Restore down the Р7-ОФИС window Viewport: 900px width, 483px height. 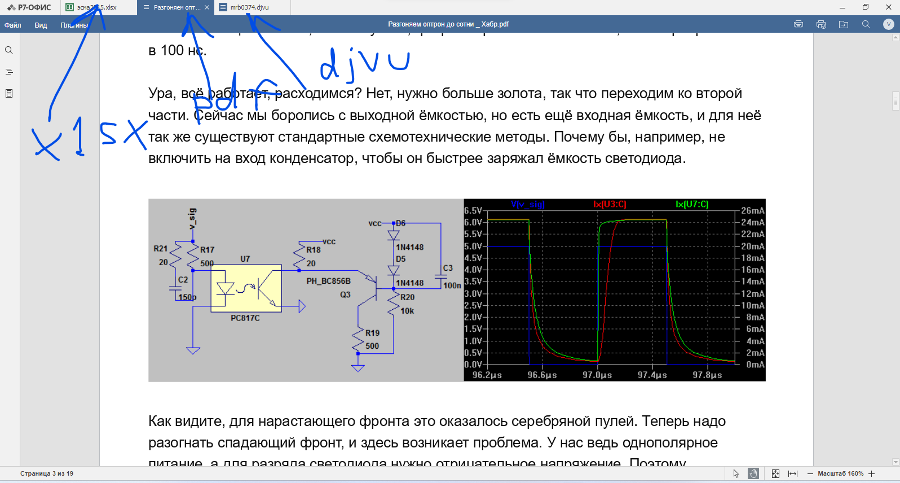[x=866, y=7]
